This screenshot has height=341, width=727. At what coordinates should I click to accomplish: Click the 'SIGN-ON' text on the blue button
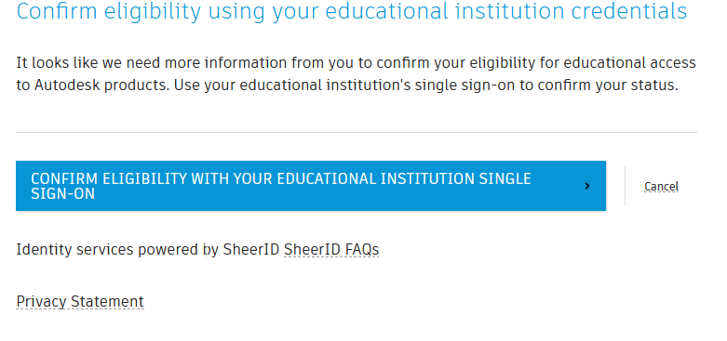(x=62, y=194)
